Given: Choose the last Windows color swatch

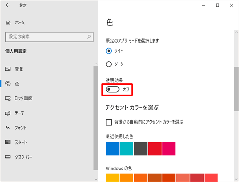Looking at the screenshot, I should 211,178.
